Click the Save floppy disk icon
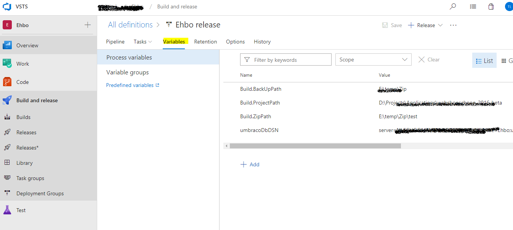513x230 pixels. pyautogui.click(x=385, y=25)
